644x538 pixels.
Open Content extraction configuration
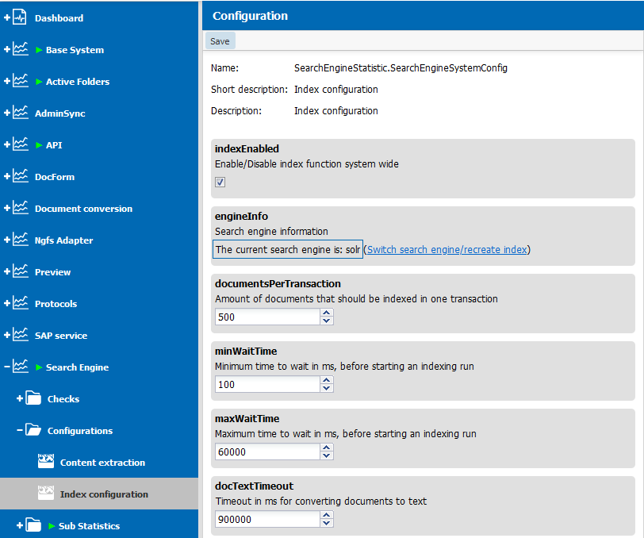(x=102, y=463)
